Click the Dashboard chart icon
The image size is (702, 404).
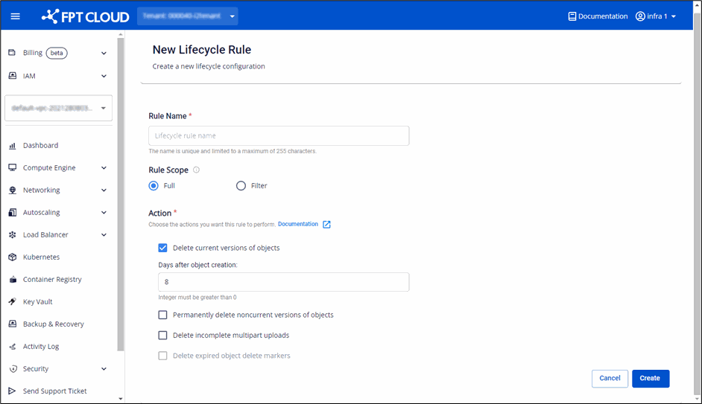click(x=13, y=146)
